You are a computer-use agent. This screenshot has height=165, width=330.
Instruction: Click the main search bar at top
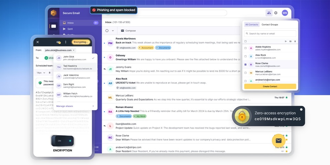tap(166, 13)
